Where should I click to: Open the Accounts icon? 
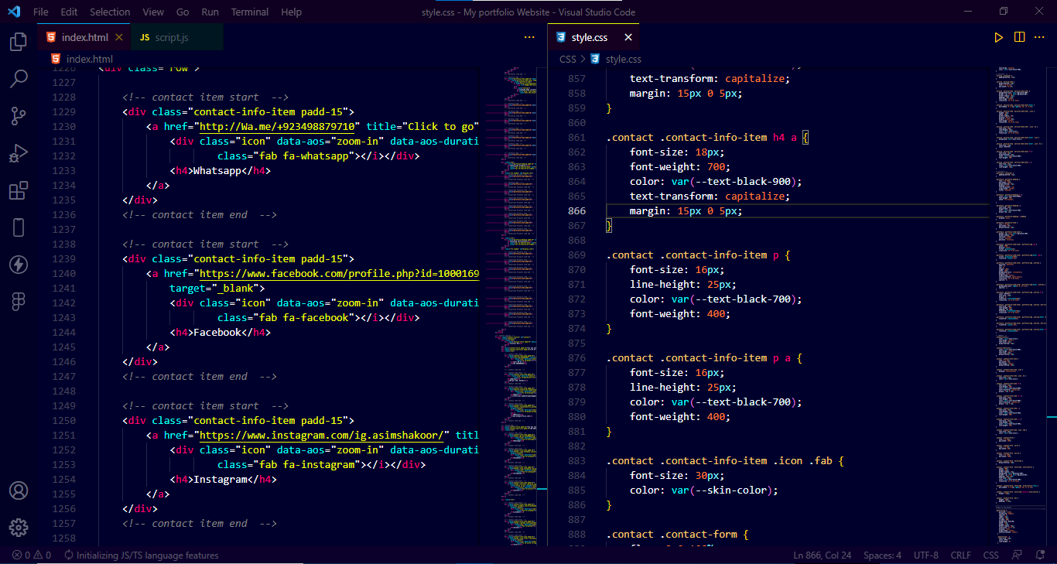pyautogui.click(x=18, y=490)
